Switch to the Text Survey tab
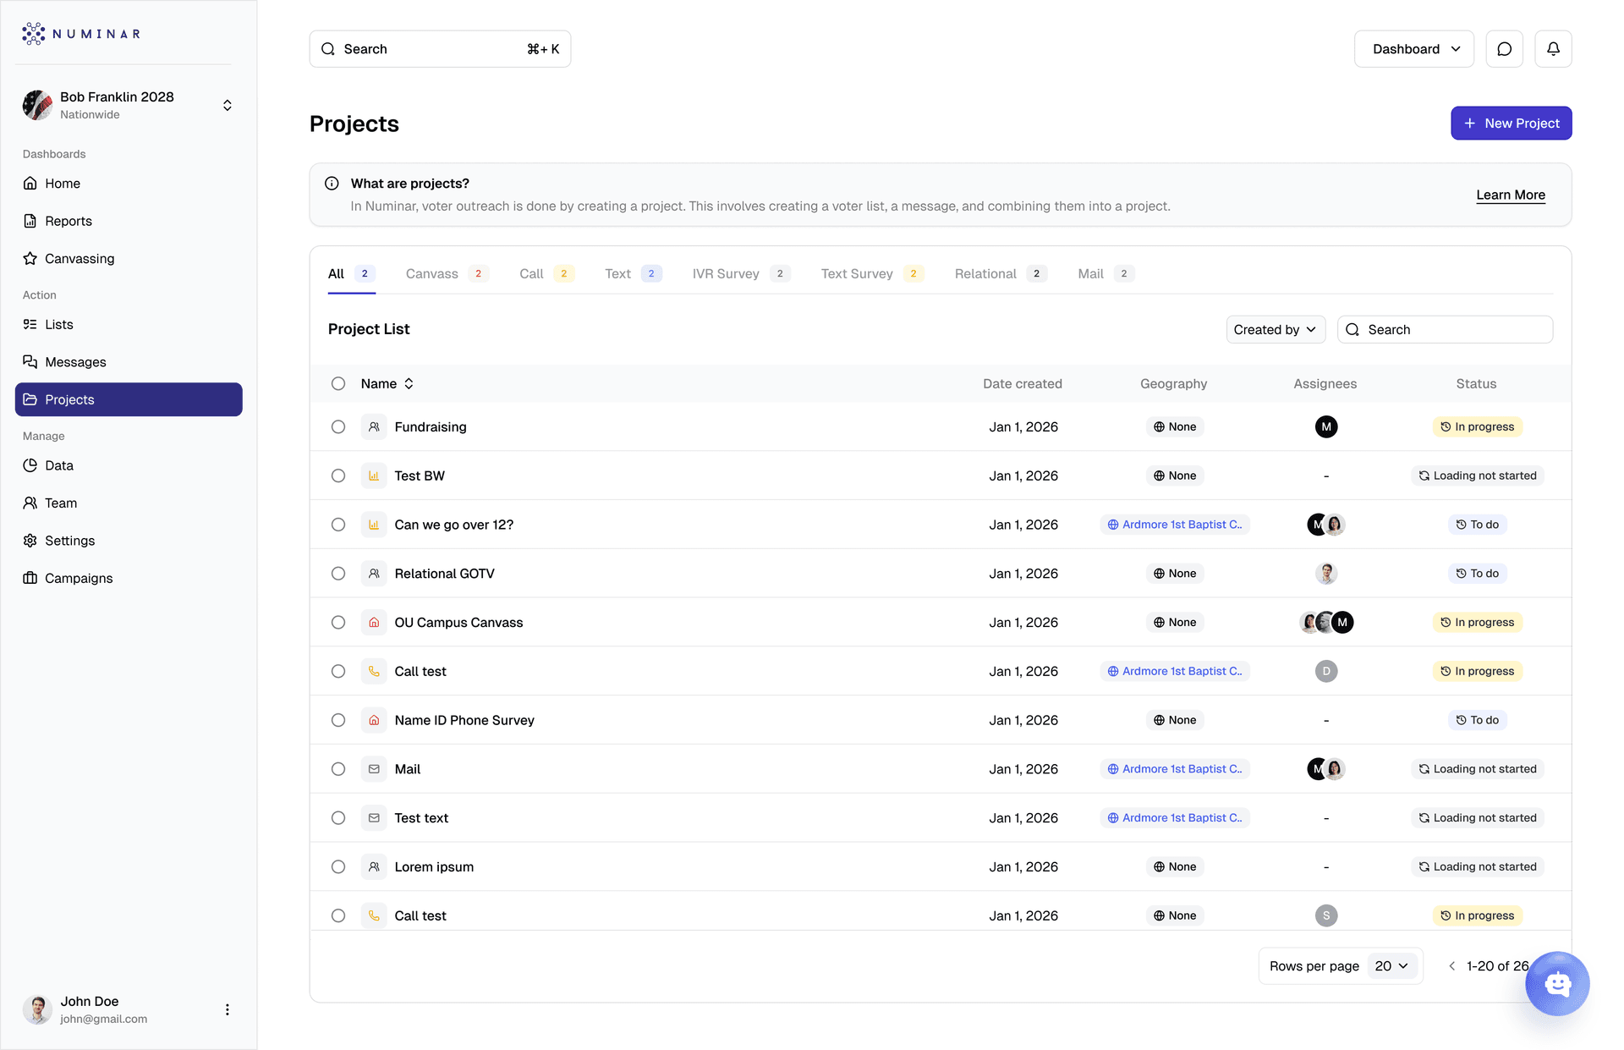Screen dimensions: 1624x1050 coord(872,274)
